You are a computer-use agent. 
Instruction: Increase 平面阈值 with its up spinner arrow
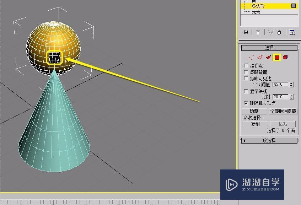tap(291, 83)
